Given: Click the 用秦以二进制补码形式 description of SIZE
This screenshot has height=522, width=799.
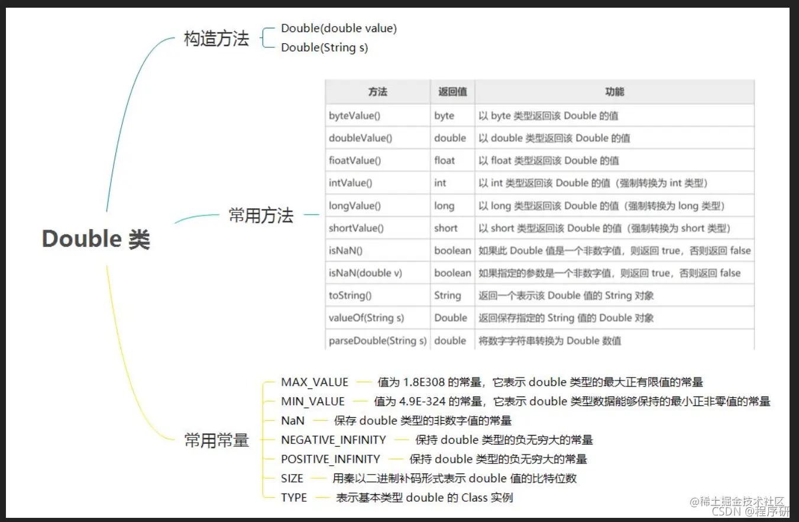Looking at the screenshot, I should [455, 478].
